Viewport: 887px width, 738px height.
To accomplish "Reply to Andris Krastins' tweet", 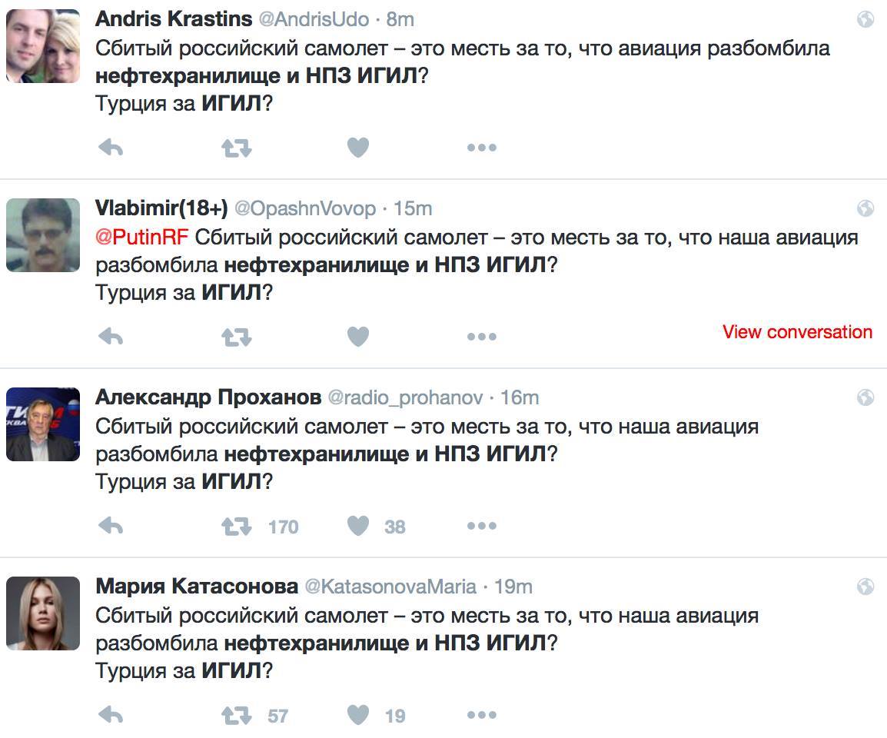I will click(x=111, y=147).
